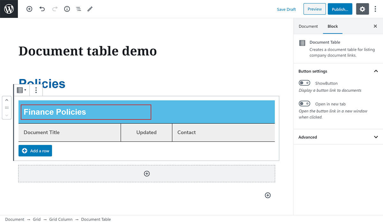Toggle the settings gear sidebar

pyautogui.click(x=362, y=9)
